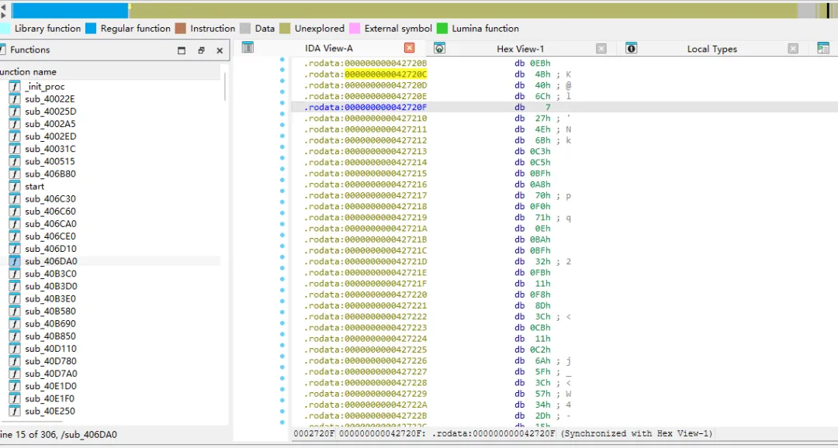Click the Functions list vertical scrollbar
This screenshot has height=448, width=838.
(x=225, y=87)
